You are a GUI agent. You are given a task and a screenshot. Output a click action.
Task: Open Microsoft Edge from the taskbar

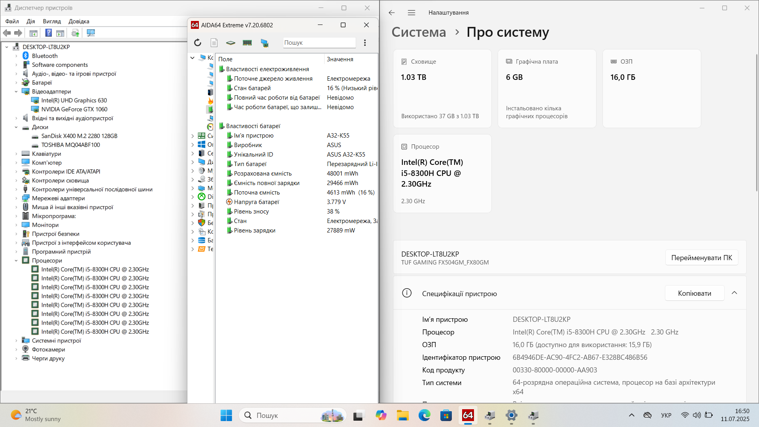pyautogui.click(x=424, y=416)
